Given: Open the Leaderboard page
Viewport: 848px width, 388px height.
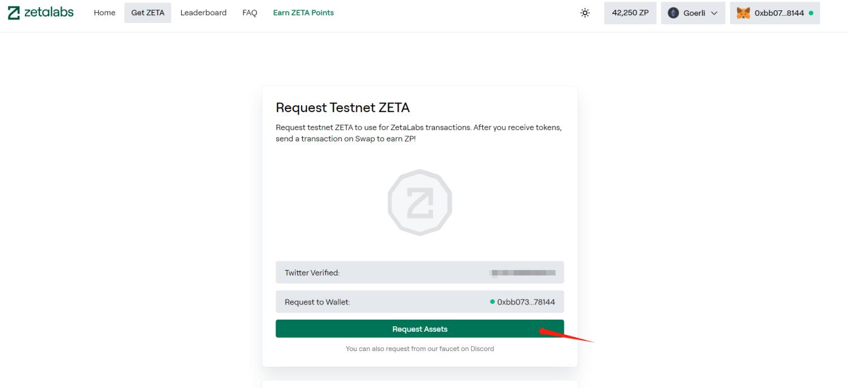Looking at the screenshot, I should 204,13.
